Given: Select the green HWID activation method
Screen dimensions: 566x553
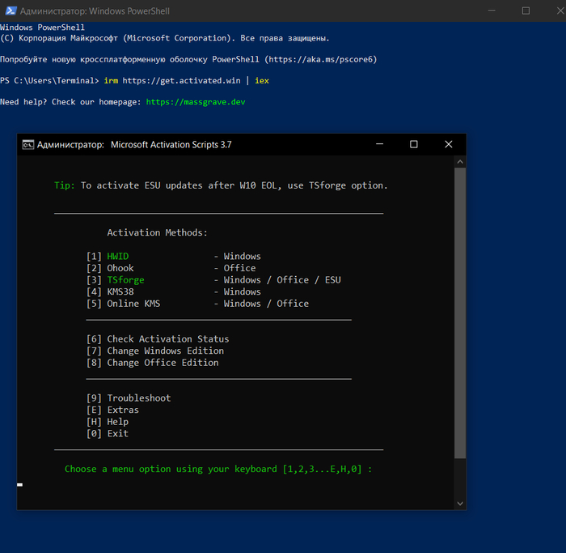Looking at the screenshot, I should (117, 257).
